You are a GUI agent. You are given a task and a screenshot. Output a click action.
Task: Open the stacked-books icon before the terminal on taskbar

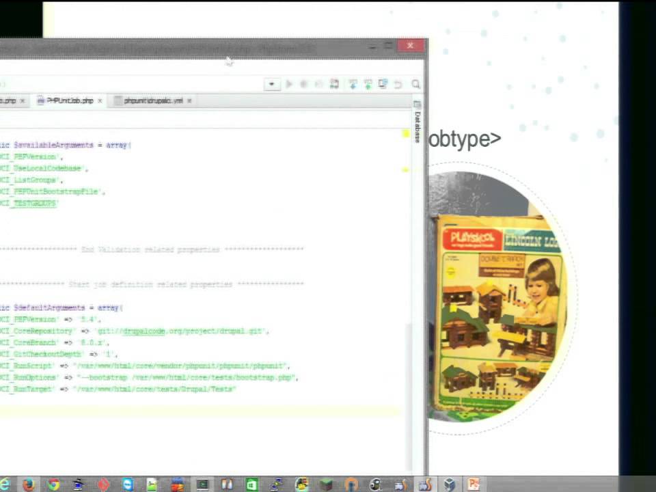[x=178, y=484]
